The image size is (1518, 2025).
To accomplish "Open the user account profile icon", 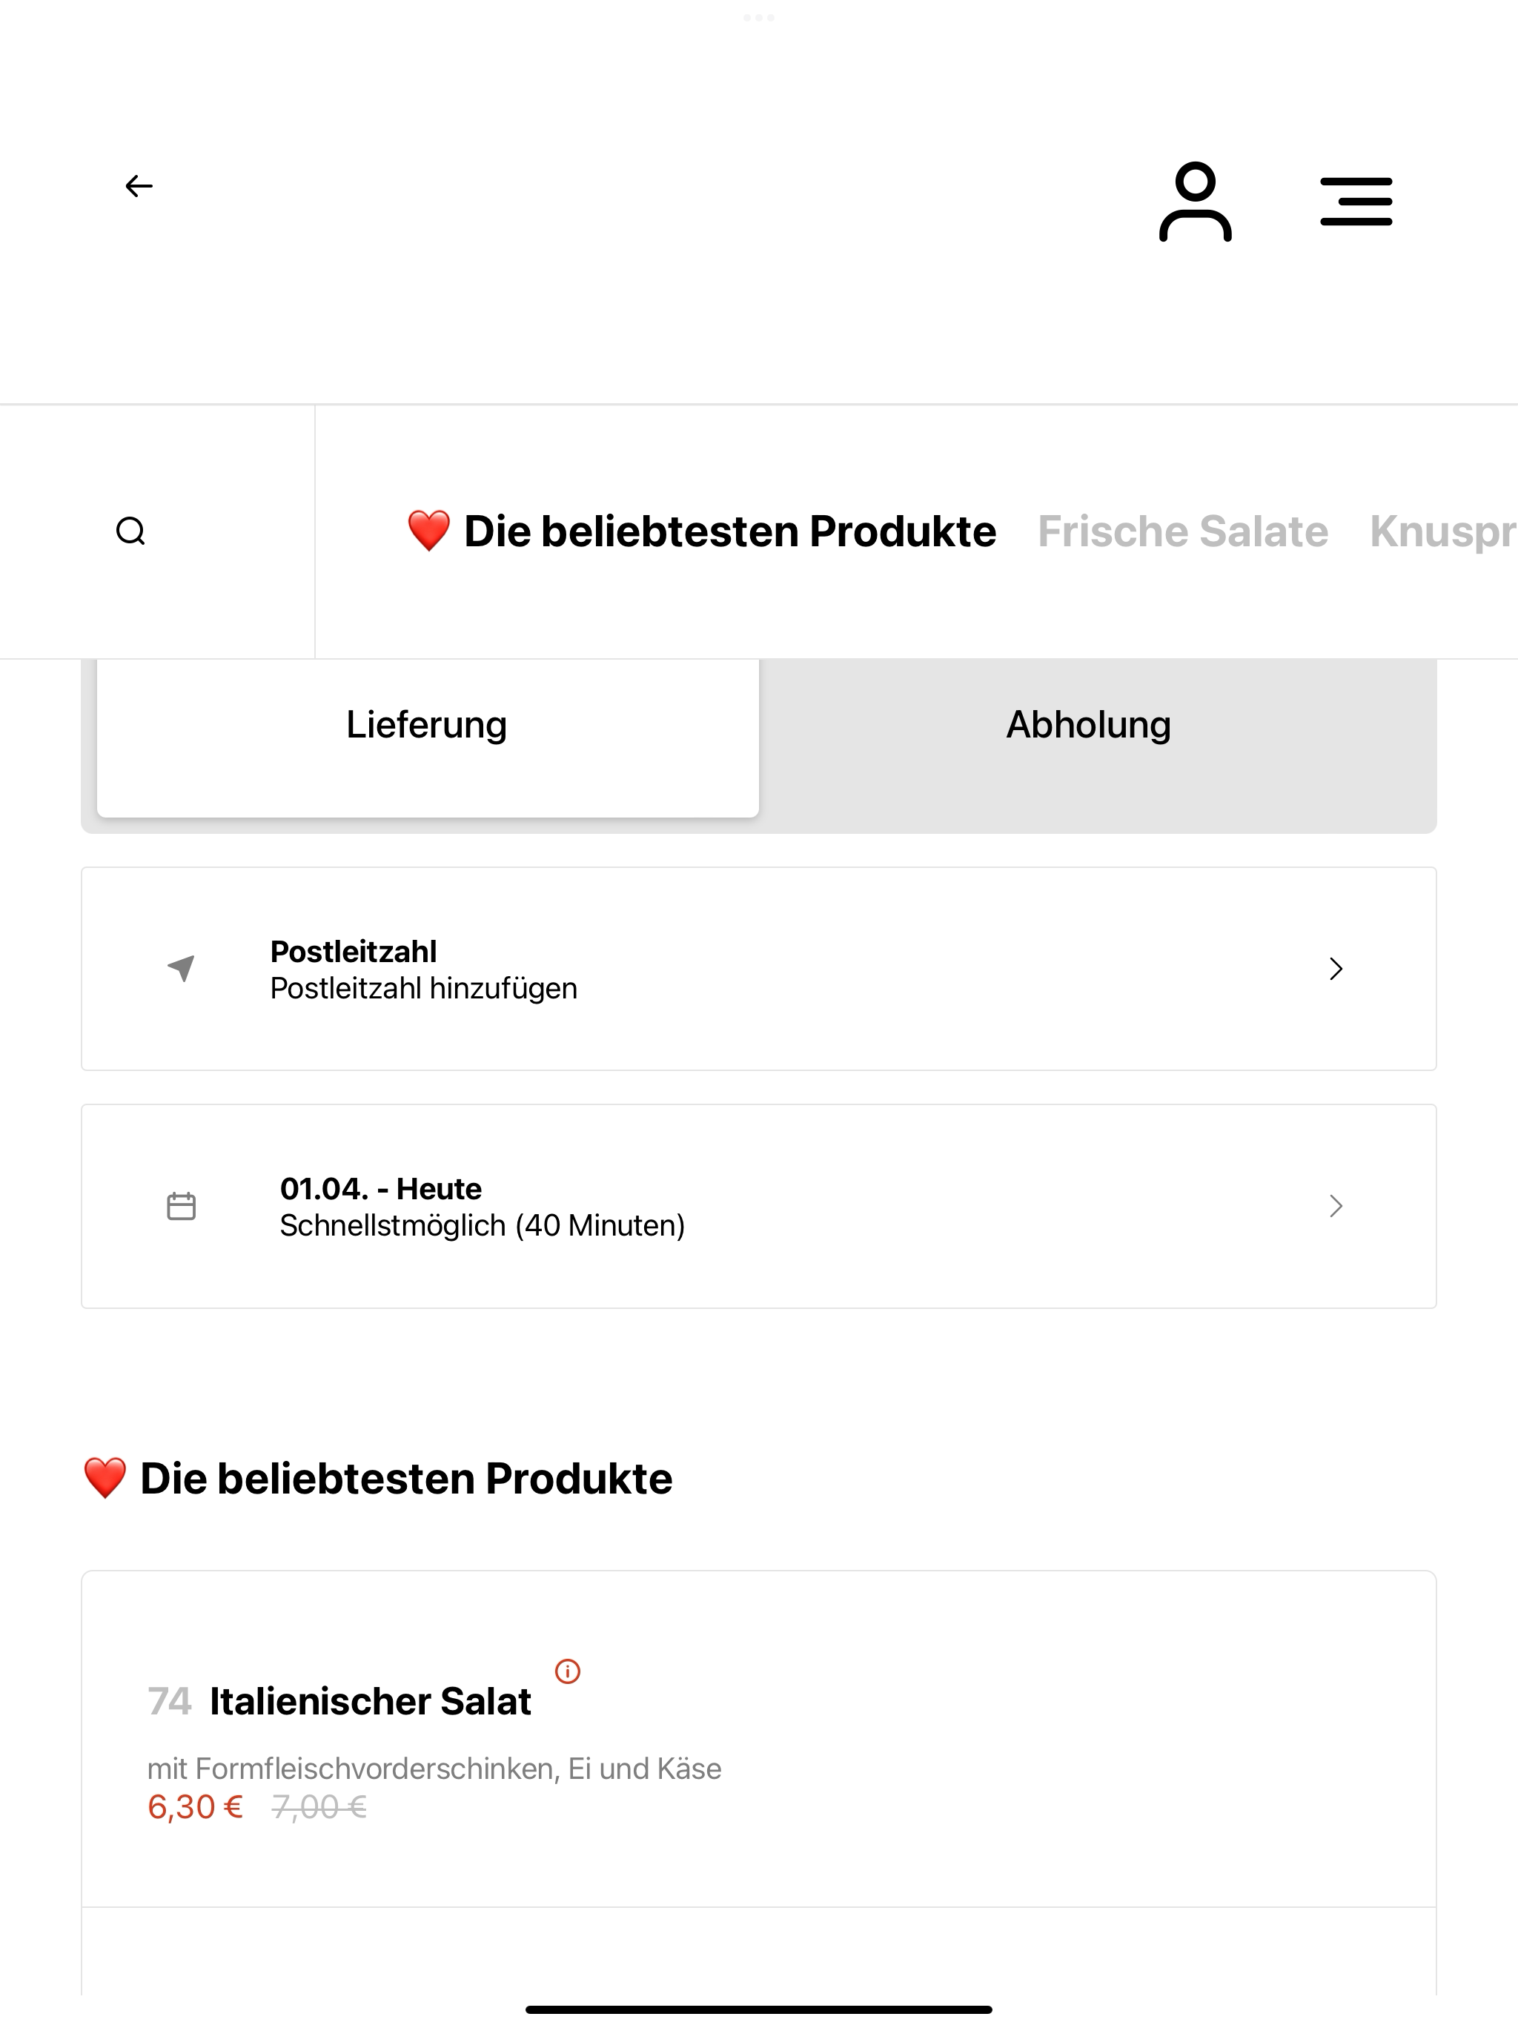I will point(1195,202).
